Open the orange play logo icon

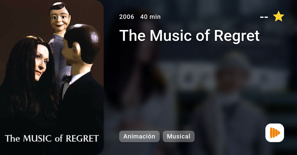click(275, 133)
